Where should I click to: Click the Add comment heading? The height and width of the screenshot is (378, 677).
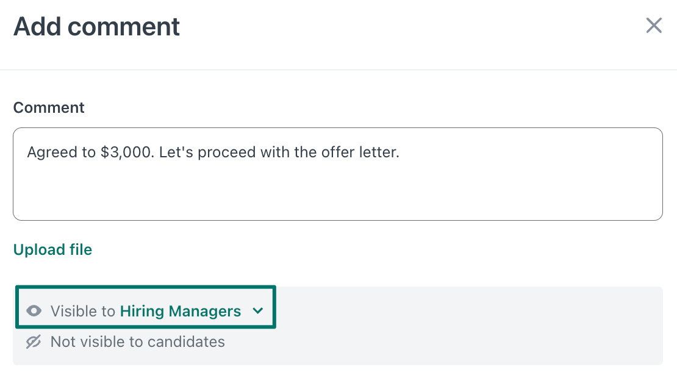pyautogui.click(x=97, y=26)
